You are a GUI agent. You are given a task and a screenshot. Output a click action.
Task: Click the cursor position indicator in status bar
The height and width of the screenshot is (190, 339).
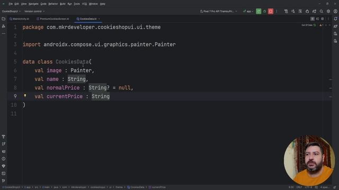(x=291, y=187)
